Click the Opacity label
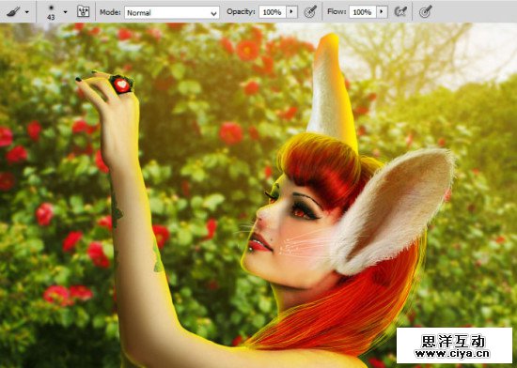517x368 pixels. tap(241, 12)
